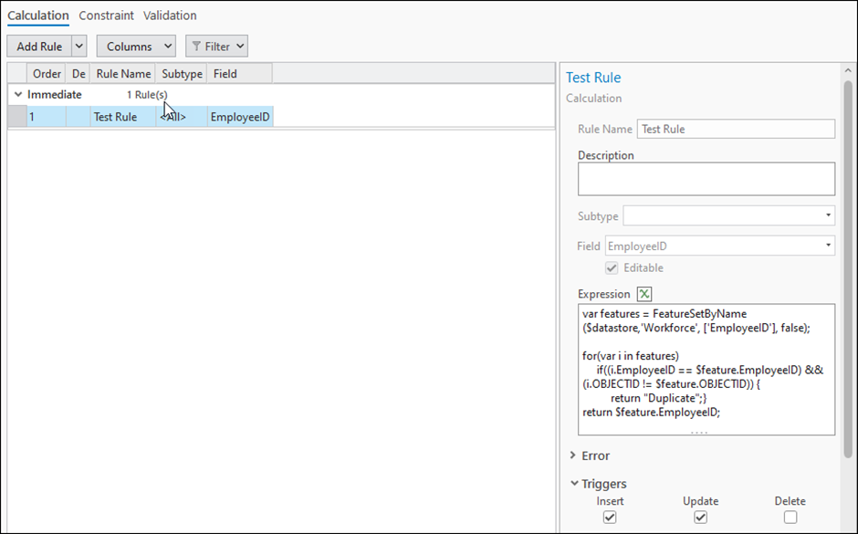Open the Arcade expression builder icon
Image resolution: width=858 pixels, height=534 pixels.
[x=644, y=294]
